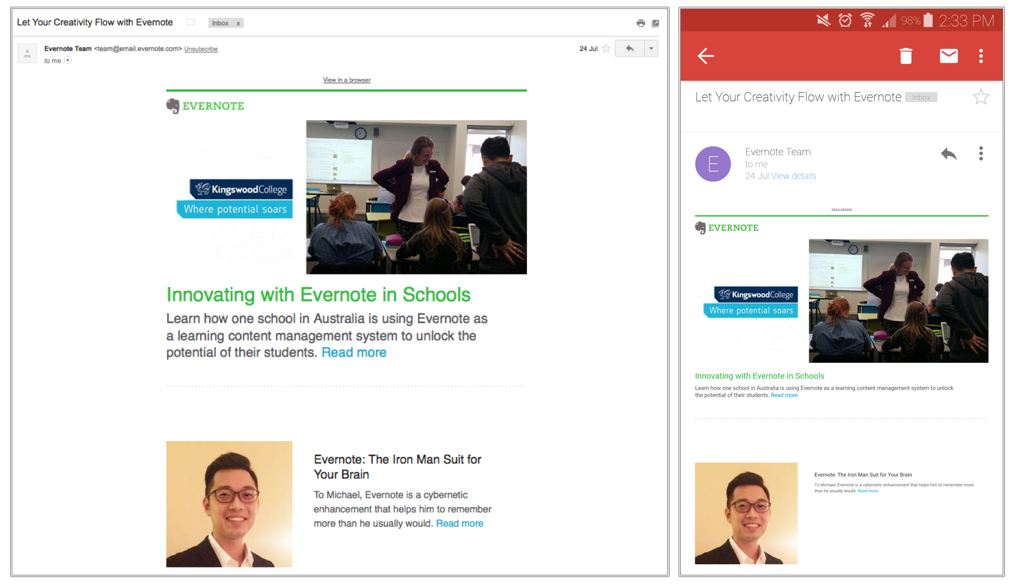Click the reply arrow in desktop view
Viewport: 1015px width, 586px height.
pyautogui.click(x=629, y=49)
